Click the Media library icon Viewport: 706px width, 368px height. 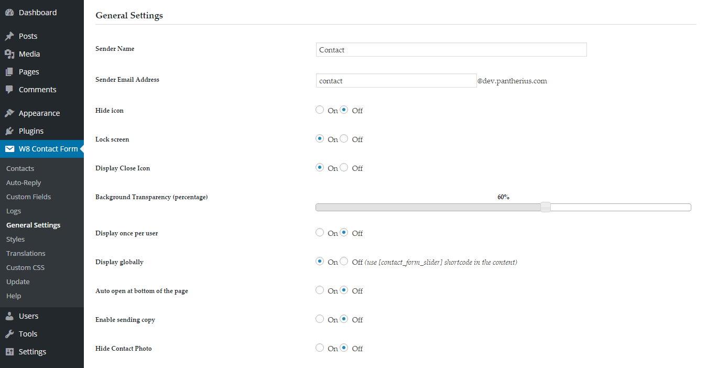(x=9, y=54)
